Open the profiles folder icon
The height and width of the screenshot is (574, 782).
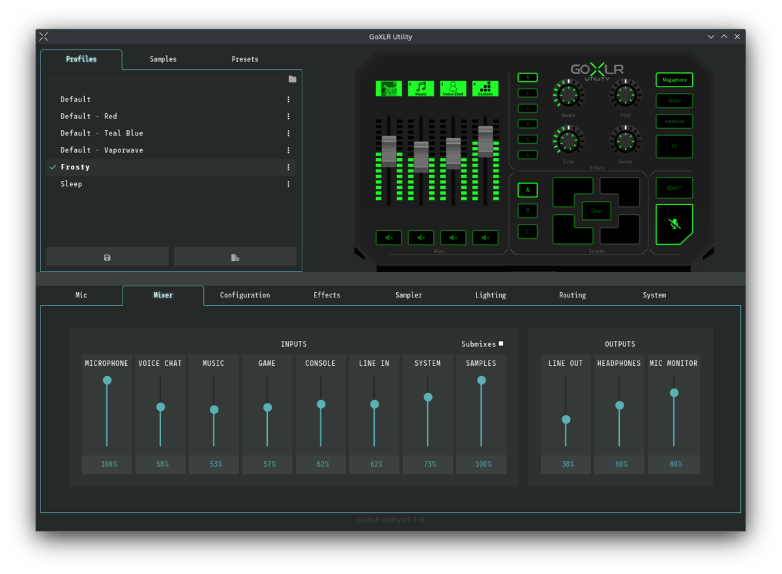[293, 79]
